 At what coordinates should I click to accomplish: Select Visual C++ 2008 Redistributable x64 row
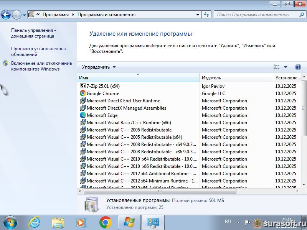coord(189,145)
